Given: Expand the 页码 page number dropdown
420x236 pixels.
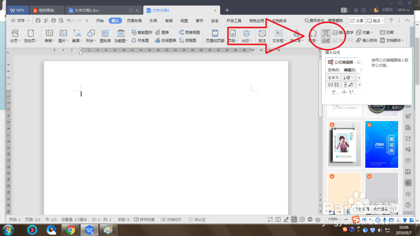Looking at the screenshot, I should tap(237, 41).
